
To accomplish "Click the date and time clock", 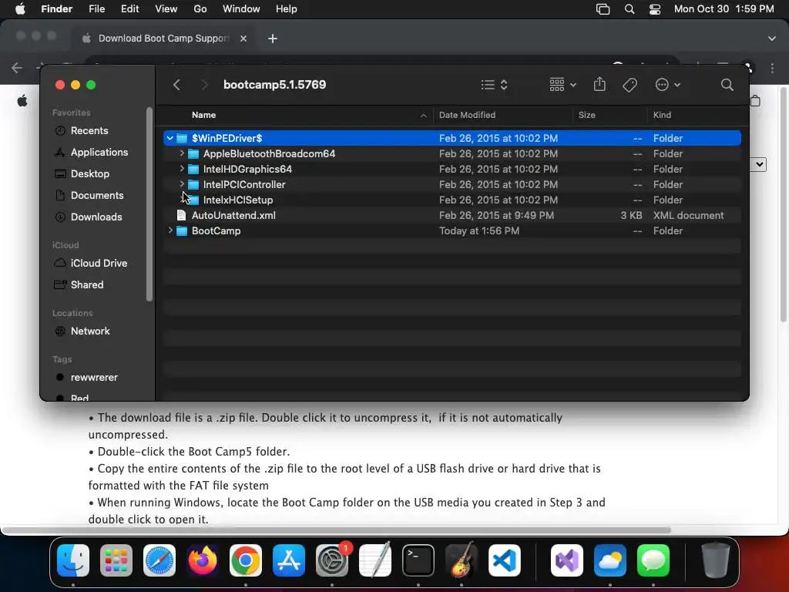I will (724, 9).
